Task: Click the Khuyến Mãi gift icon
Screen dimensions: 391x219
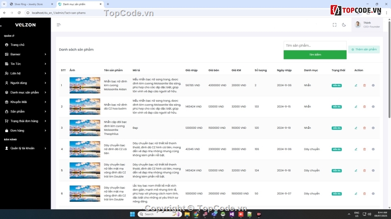Action: click(7, 102)
